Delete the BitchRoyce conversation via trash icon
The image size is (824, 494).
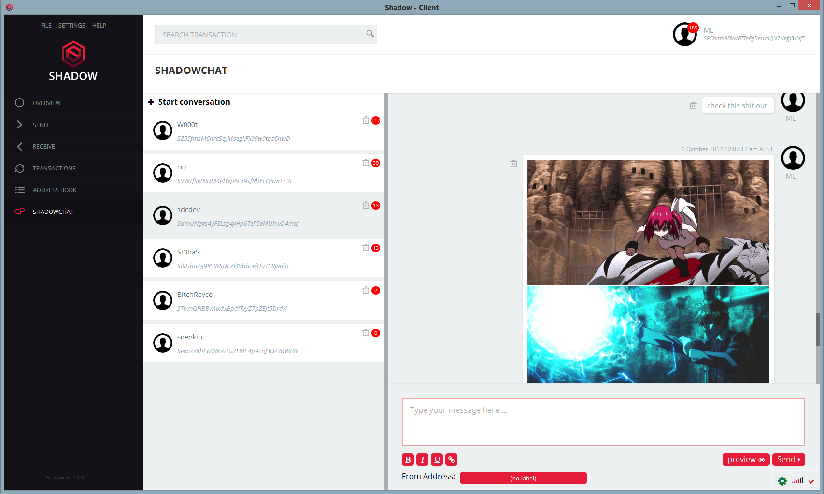point(366,290)
